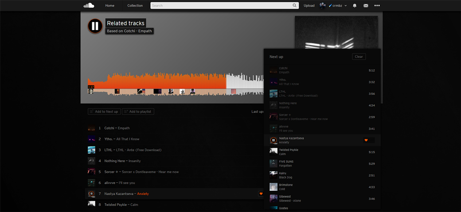Open the large playlist artwork image

(336, 32)
